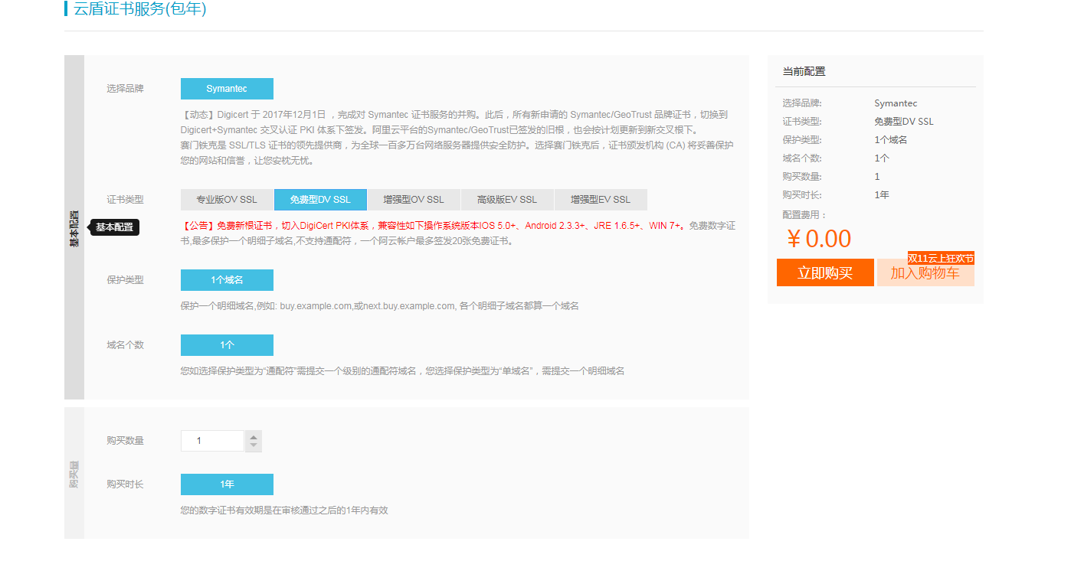Click the 保护类型 label in the form
Image resolution: width=1071 pixels, height=561 pixels.
[x=125, y=280]
